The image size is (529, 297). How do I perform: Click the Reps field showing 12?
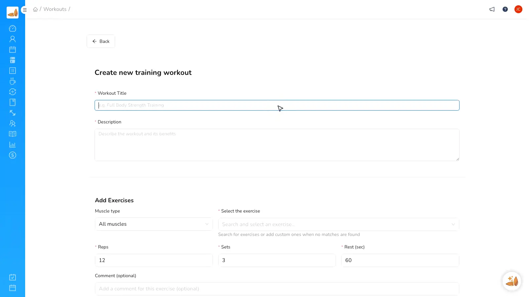click(154, 260)
